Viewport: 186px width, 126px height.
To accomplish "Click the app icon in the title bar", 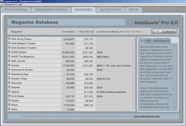I will [x=2, y=2].
